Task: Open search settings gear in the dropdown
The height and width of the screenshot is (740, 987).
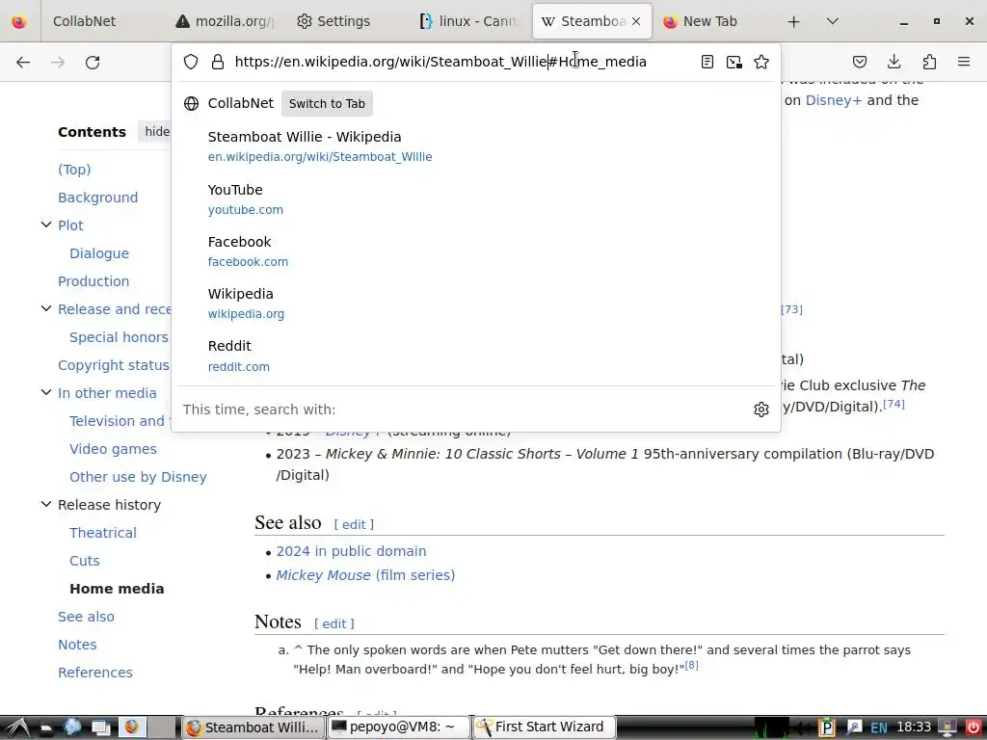Action: tap(761, 410)
